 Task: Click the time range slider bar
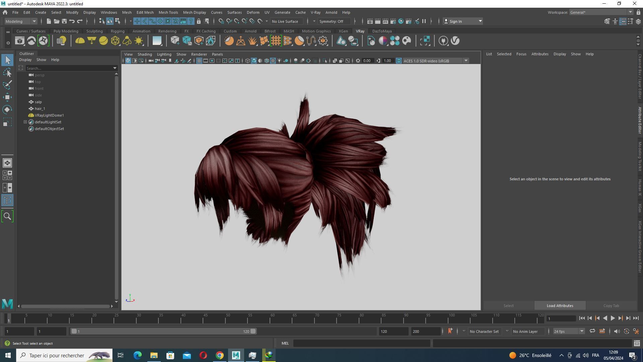(164, 331)
